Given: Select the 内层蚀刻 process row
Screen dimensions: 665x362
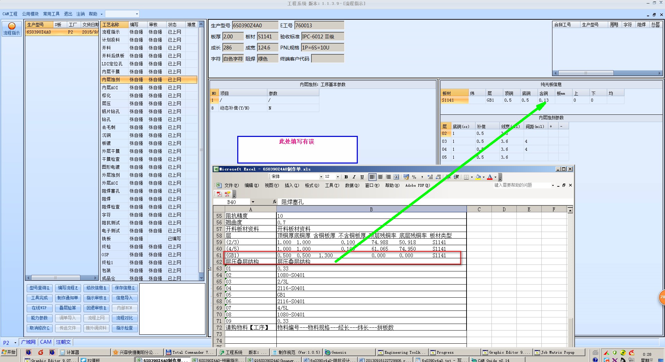Looking at the screenshot, I should coord(149,80).
